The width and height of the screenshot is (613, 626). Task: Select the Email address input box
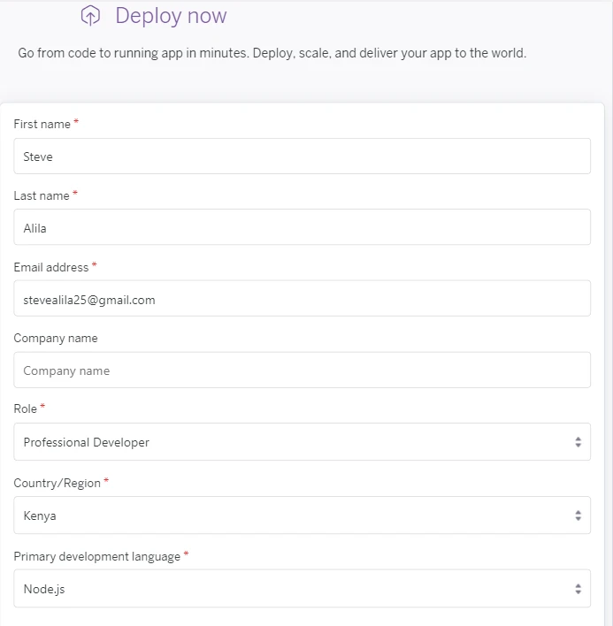(x=302, y=299)
